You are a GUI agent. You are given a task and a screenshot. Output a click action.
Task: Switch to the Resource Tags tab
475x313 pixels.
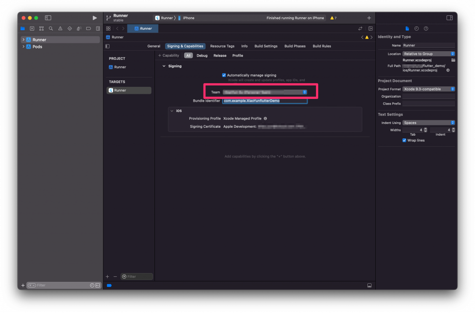222,46
